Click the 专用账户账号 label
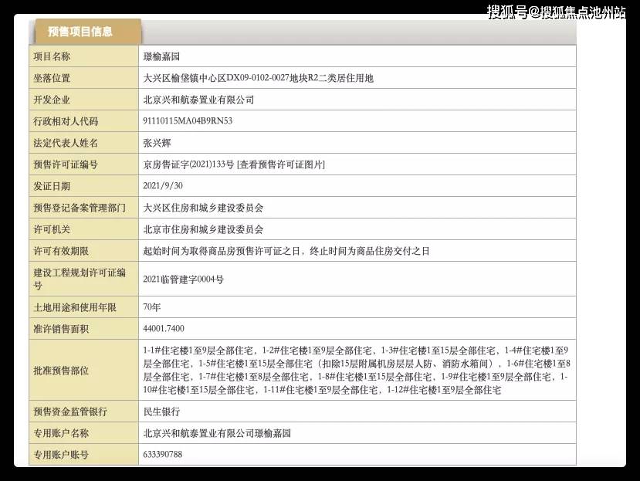Viewport: 640px width, 481px height. pyautogui.click(x=61, y=455)
